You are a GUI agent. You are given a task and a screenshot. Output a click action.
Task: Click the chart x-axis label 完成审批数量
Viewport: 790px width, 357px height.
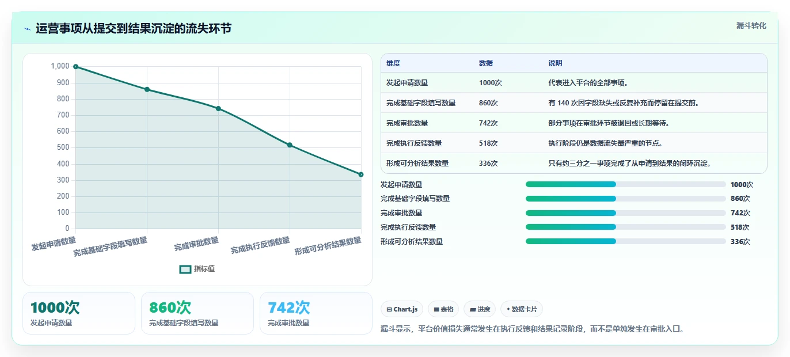coord(196,244)
